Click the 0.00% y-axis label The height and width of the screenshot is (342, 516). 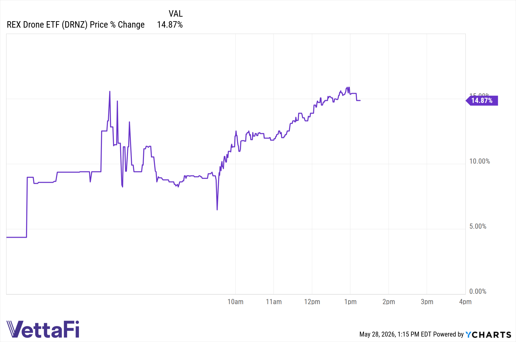click(478, 291)
